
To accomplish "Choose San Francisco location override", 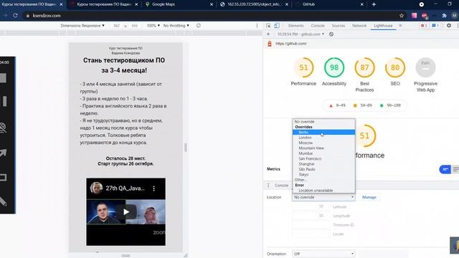I will click(323, 158).
